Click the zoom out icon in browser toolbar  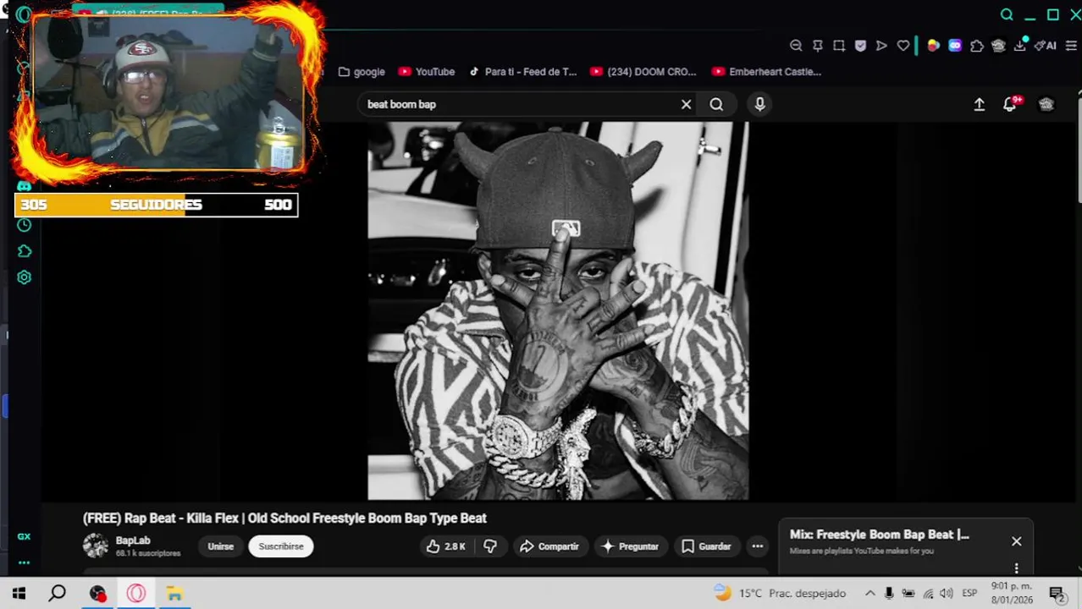pyautogui.click(x=796, y=46)
